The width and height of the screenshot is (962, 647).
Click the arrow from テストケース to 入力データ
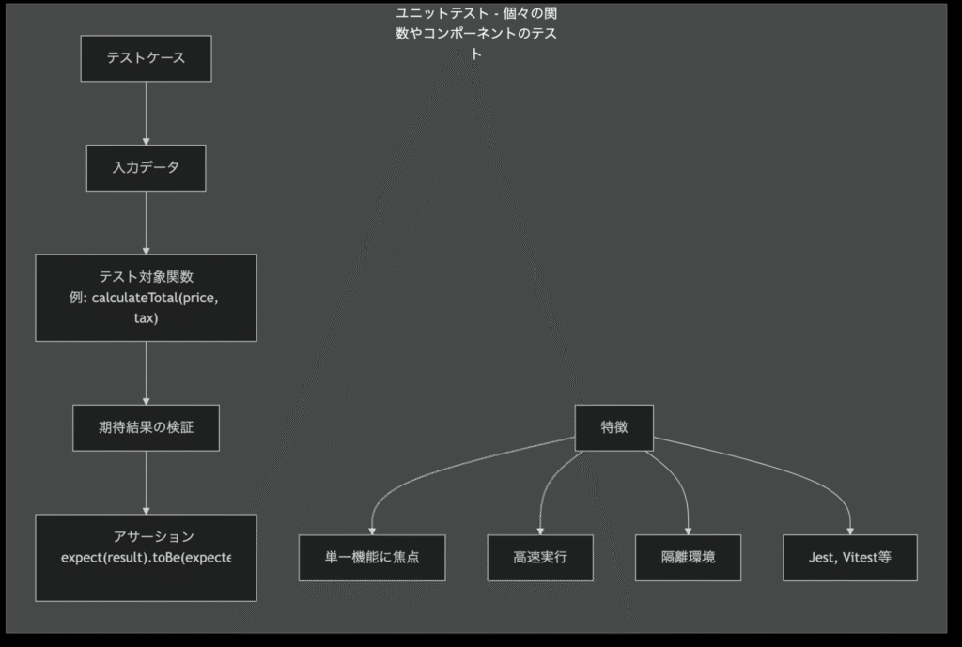pyautogui.click(x=146, y=113)
